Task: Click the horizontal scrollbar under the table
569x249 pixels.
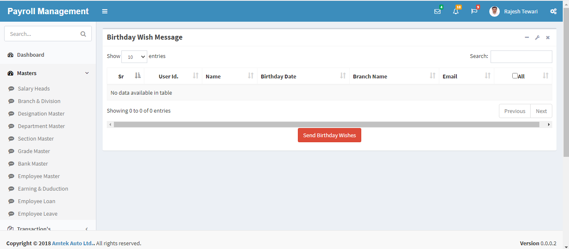Action: point(326,124)
